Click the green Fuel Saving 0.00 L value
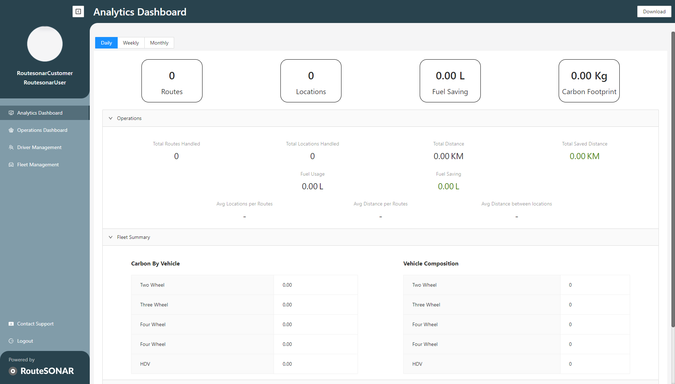This screenshot has width=675, height=384. pyautogui.click(x=448, y=186)
